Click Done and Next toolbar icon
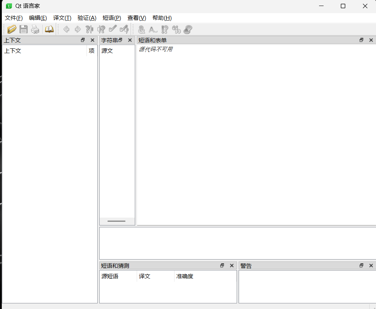 tap(124, 29)
